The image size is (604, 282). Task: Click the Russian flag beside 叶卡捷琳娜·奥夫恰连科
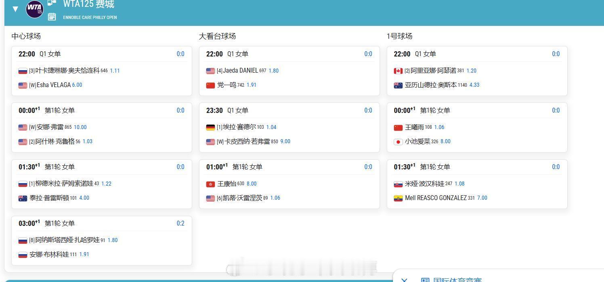[x=23, y=71]
